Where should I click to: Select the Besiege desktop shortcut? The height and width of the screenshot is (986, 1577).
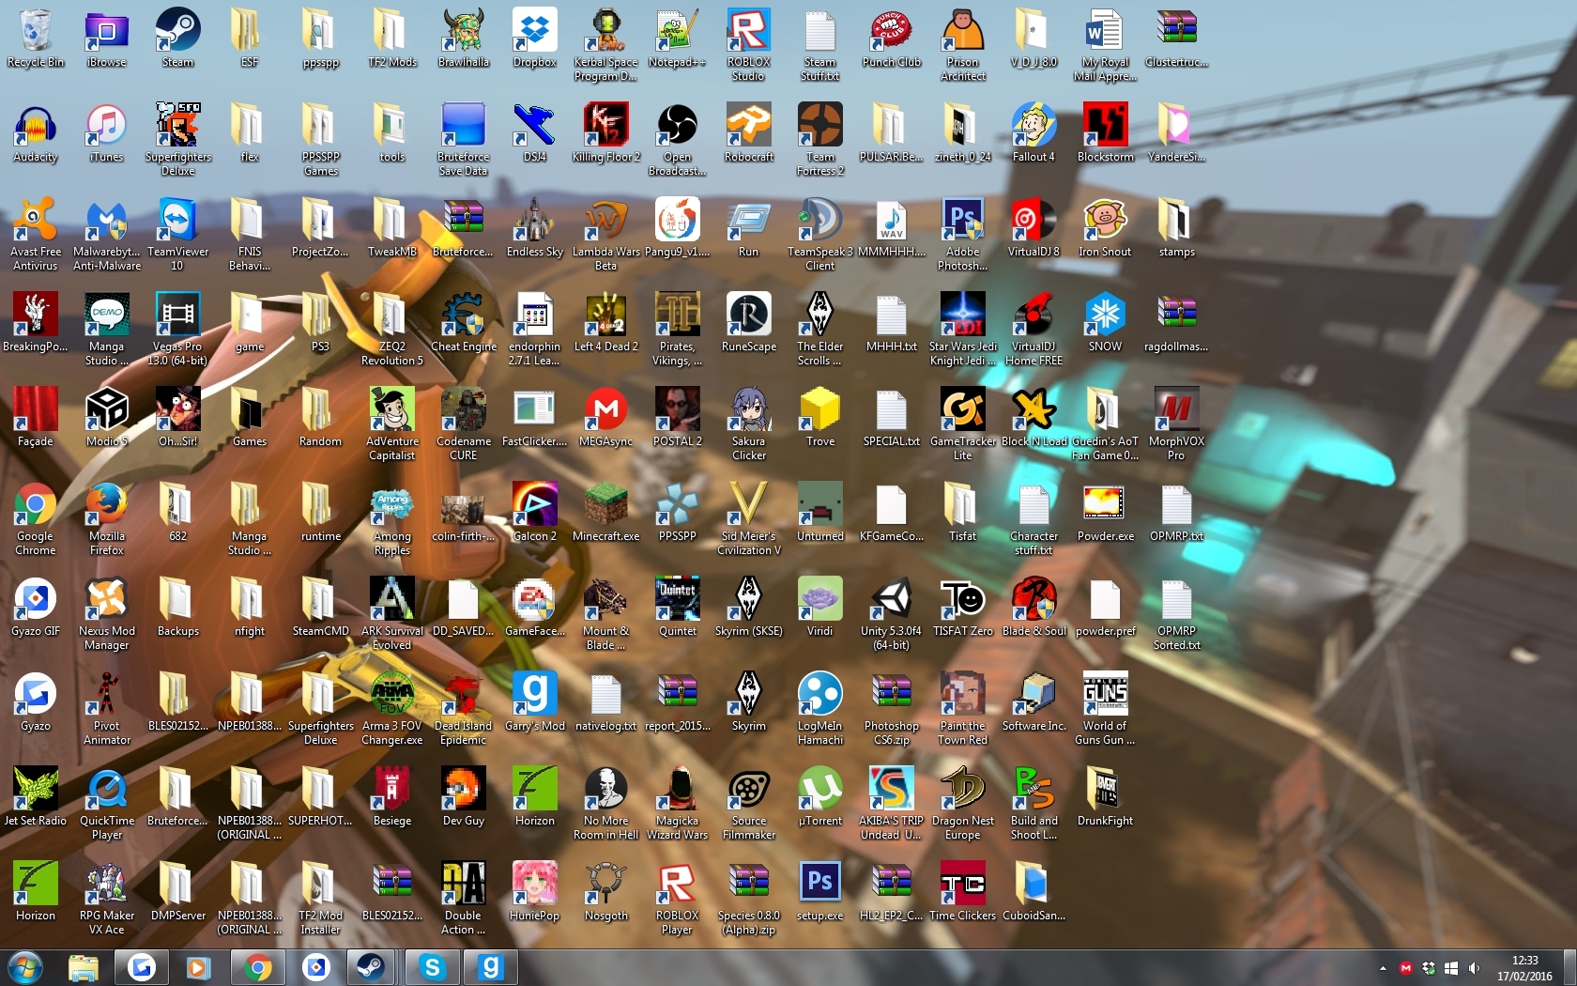coord(392,797)
